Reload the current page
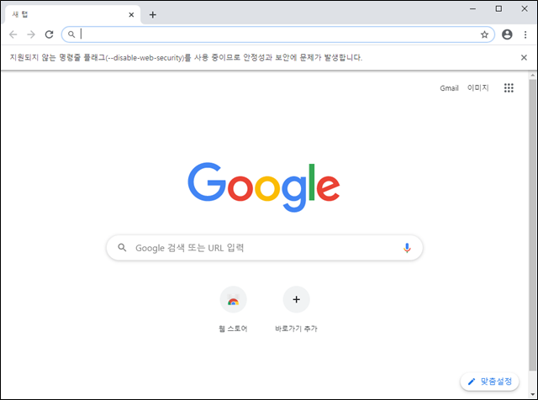The width and height of the screenshot is (538, 400). click(50, 34)
